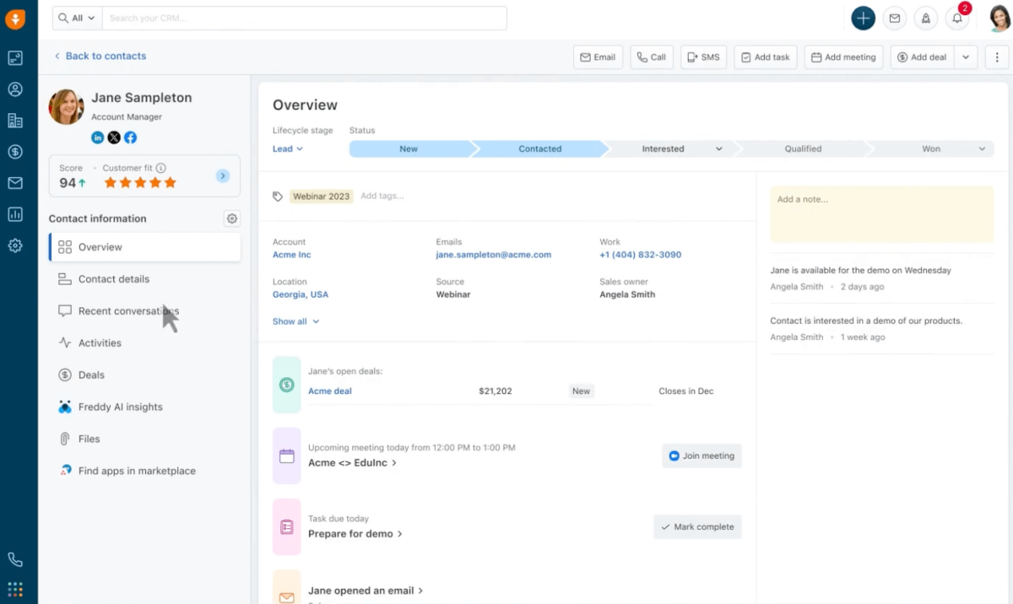Open notifications via the bell icon
1013x604 pixels.
[x=957, y=18]
